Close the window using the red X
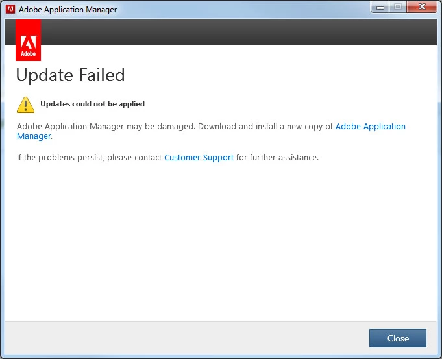 click(422, 6)
